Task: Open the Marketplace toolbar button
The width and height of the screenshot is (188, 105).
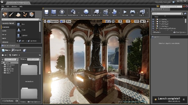Action: pyautogui.click(x=62, y=13)
